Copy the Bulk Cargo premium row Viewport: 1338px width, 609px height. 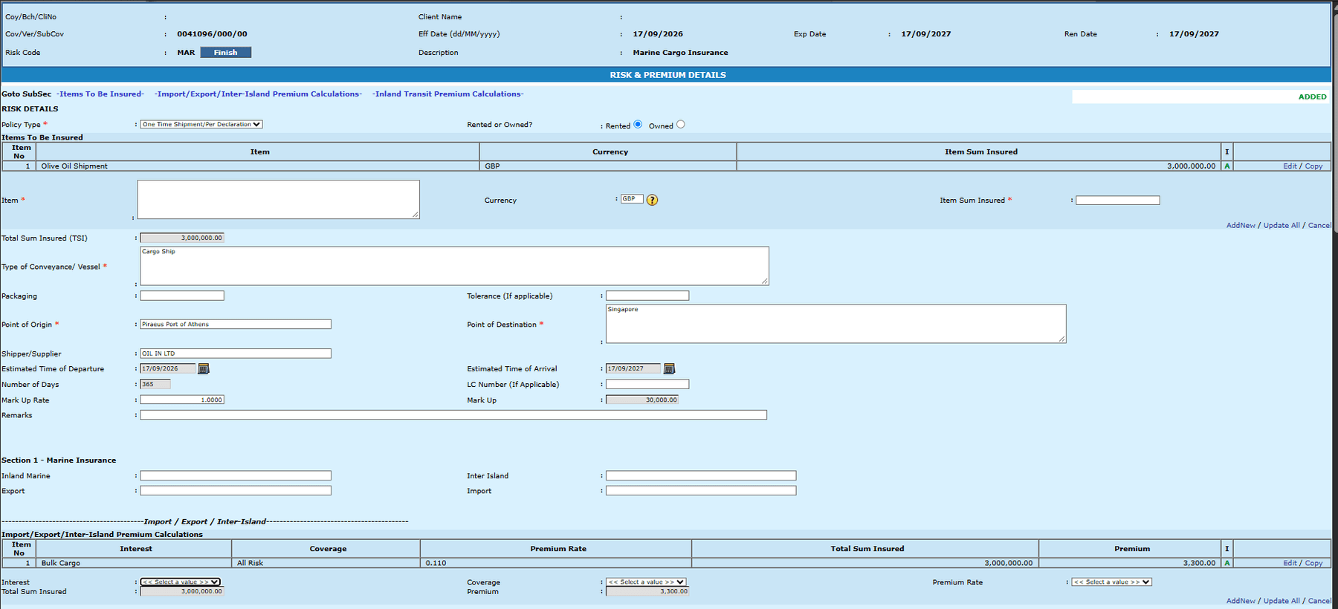(1313, 563)
